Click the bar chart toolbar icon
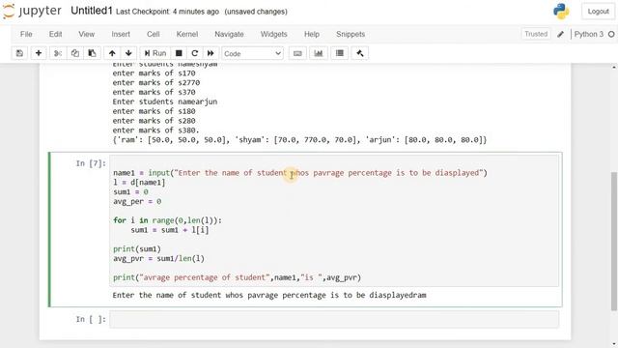The width and height of the screenshot is (618, 348). coord(319,53)
